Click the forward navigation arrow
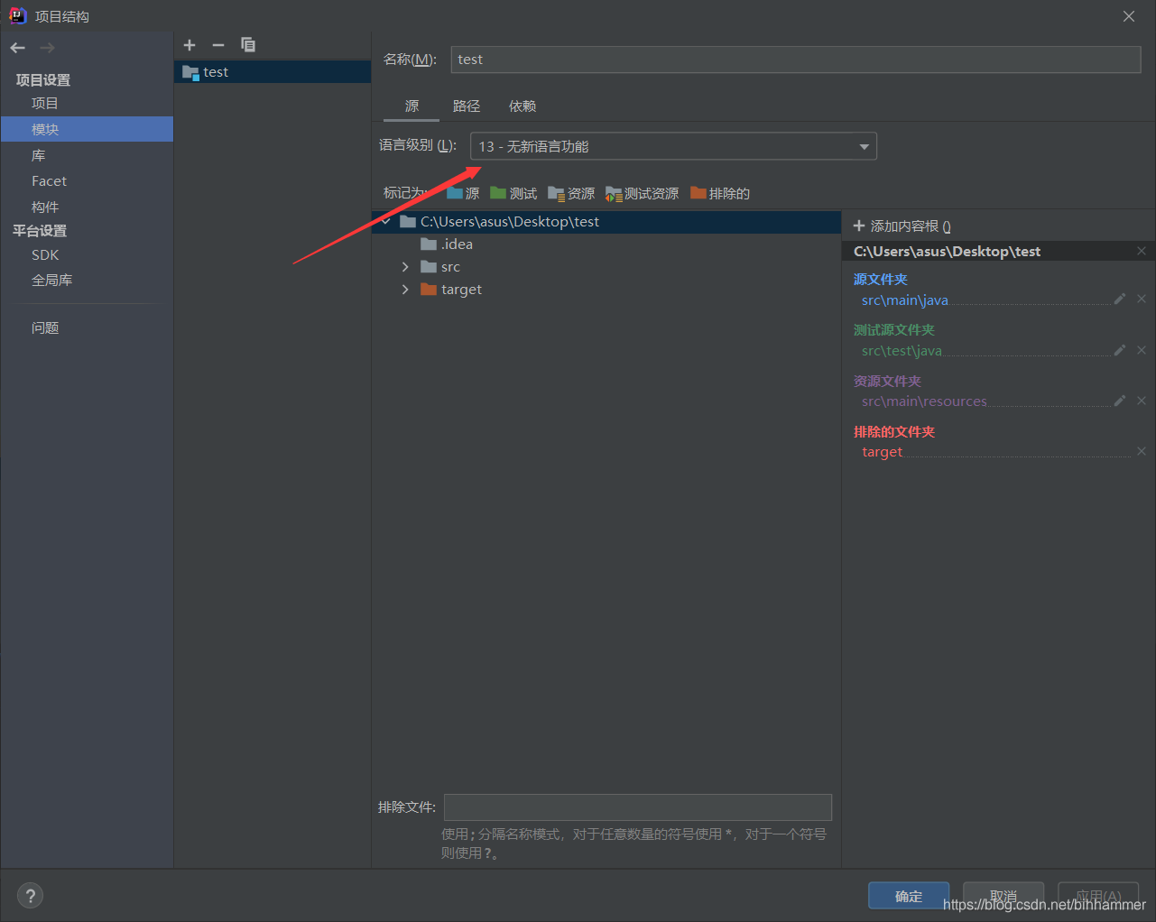Screen dimensions: 1156x922 click(x=47, y=48)
